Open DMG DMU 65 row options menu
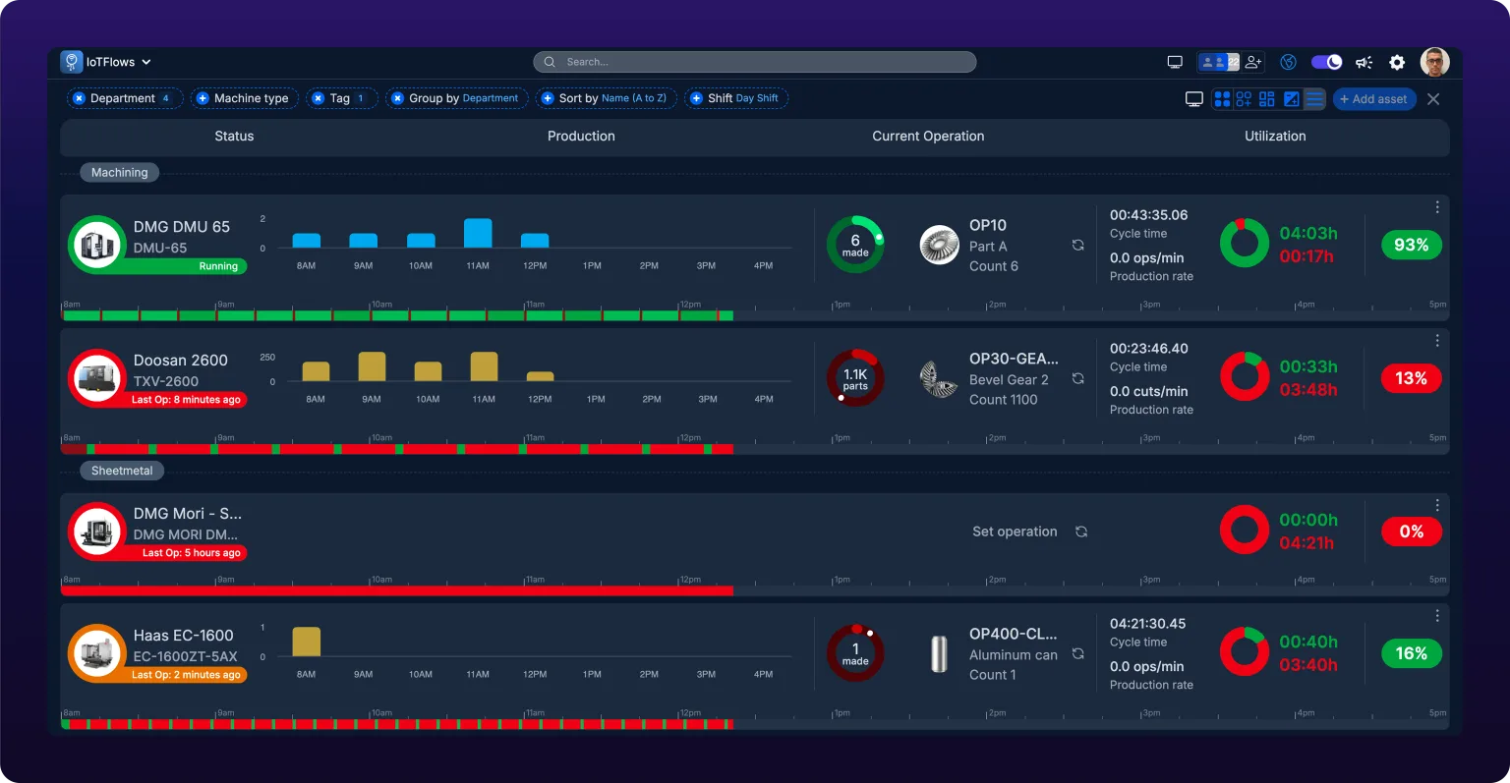 coord(1437,207)
